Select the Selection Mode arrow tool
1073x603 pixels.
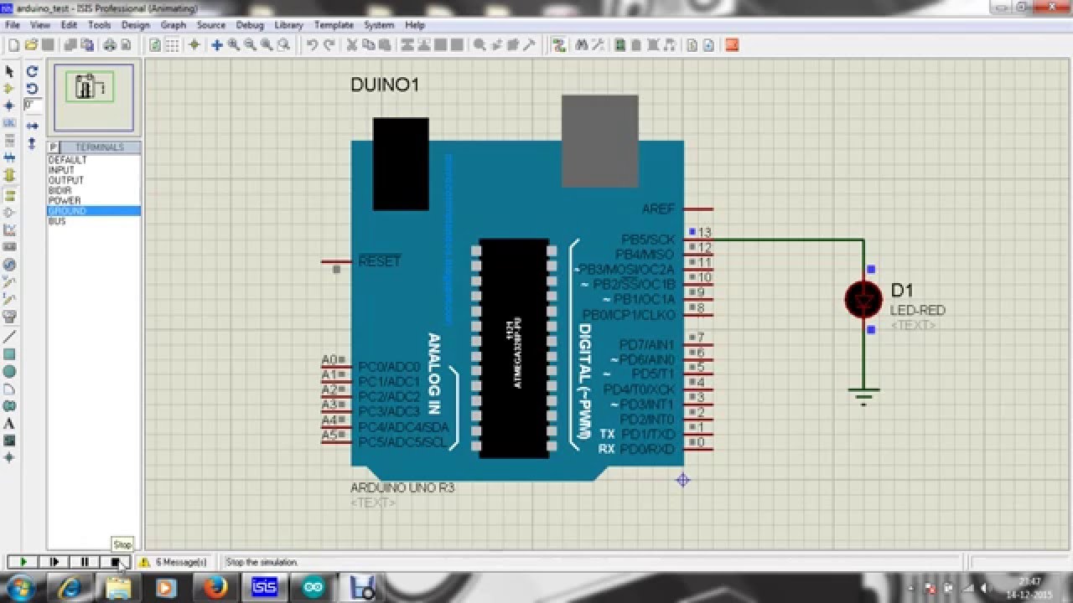[9, 72]
